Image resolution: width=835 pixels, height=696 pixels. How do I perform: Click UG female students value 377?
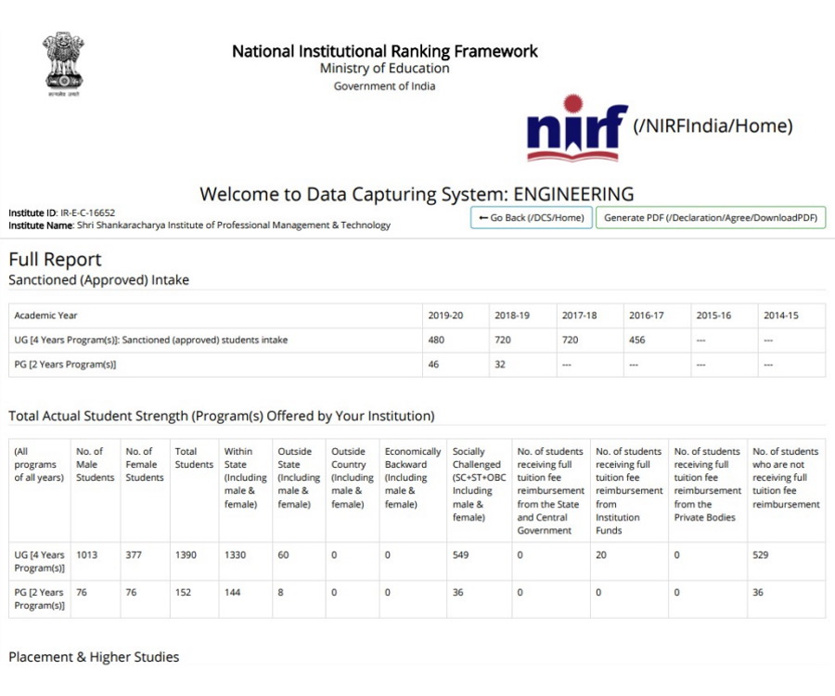pos(134,555)
